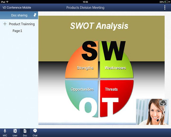This screenshot has width=171, height=137.
Task: Expand the Product Trainning document
Action: (x=5, y=24)
